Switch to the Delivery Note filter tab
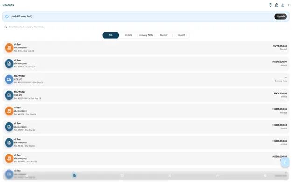This screenshot has height=182, width=292. click(x=146, y=35)
